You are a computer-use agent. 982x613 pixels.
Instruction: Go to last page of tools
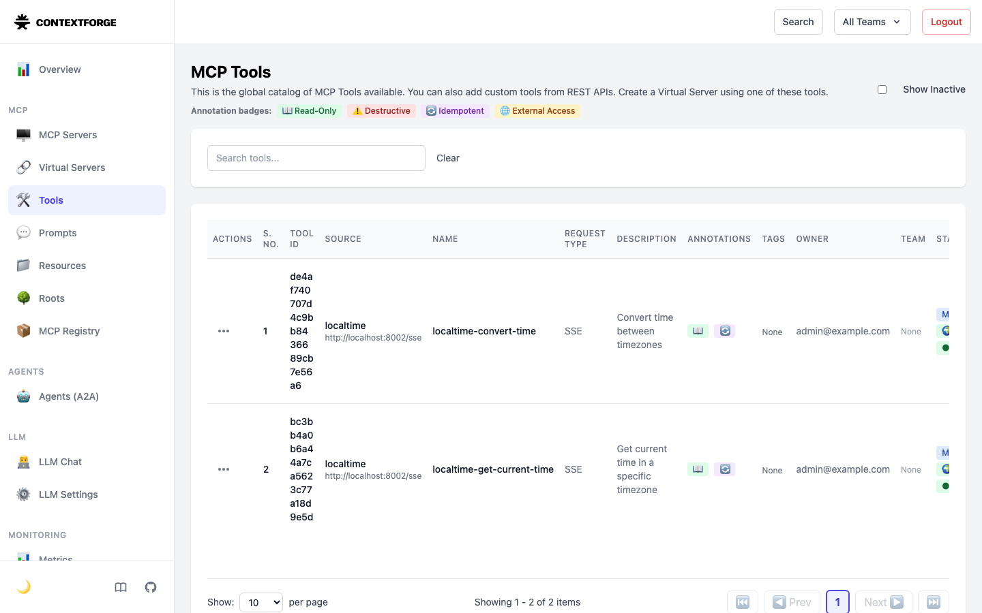click(934, 602)
